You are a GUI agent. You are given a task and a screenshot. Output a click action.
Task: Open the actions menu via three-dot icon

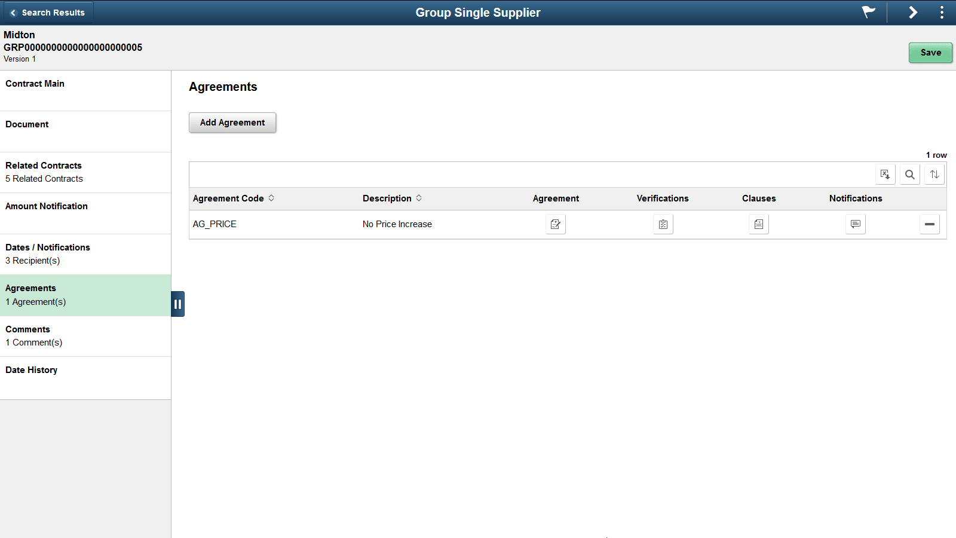click(942, 12)
